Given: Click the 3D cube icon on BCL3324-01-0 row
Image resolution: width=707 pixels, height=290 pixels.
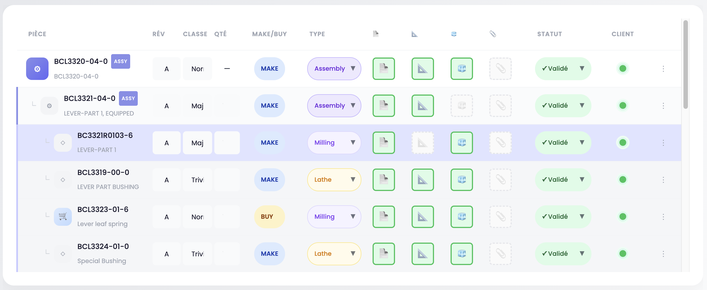Looking at the screenshot, I should tap(462, 254).
